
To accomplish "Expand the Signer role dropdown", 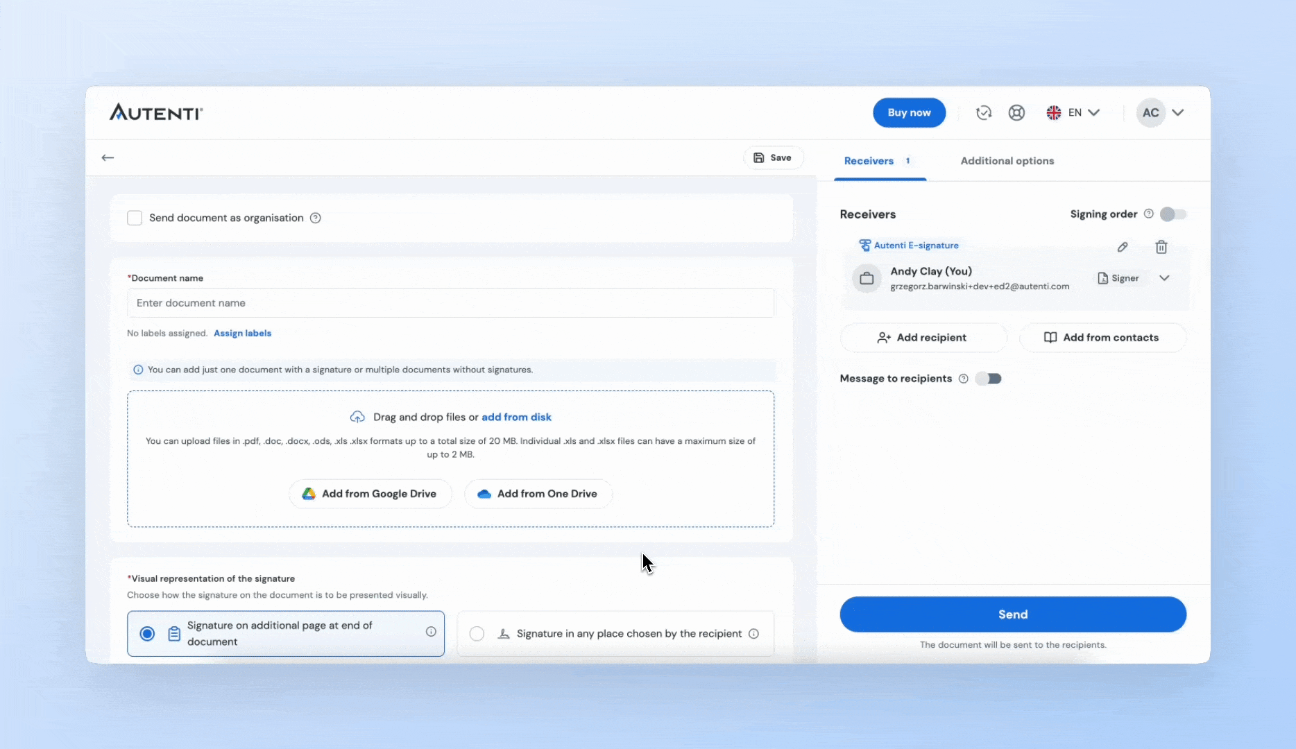I will pyautogui.click(x=1164, y=278).
